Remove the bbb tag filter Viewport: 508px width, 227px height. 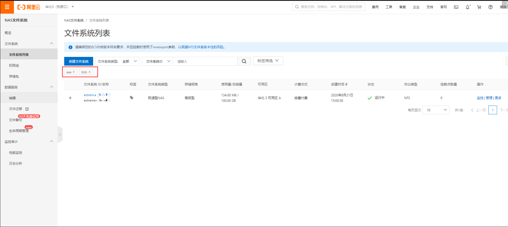pos(89,72)
